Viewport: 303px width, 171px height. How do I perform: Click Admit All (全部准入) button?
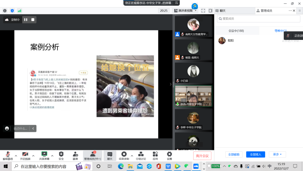[255, 154]
